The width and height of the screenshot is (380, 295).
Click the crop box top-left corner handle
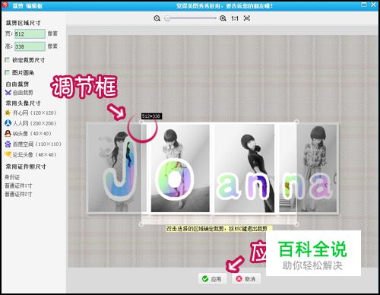point(141,122)
